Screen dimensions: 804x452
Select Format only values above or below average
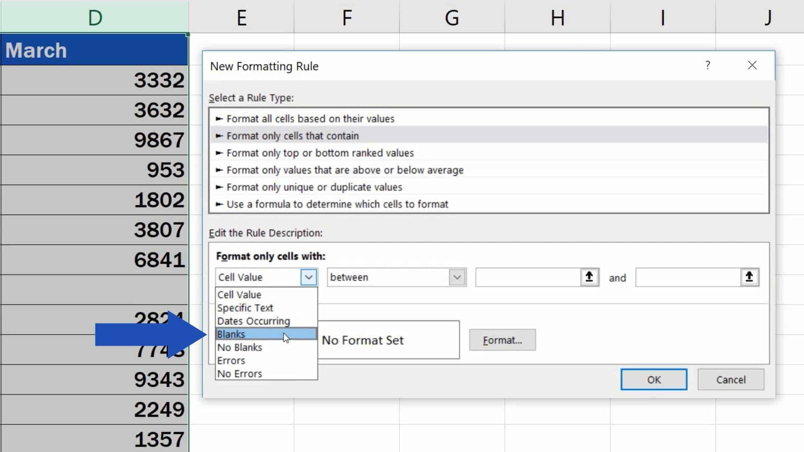[x=345, y=170]
